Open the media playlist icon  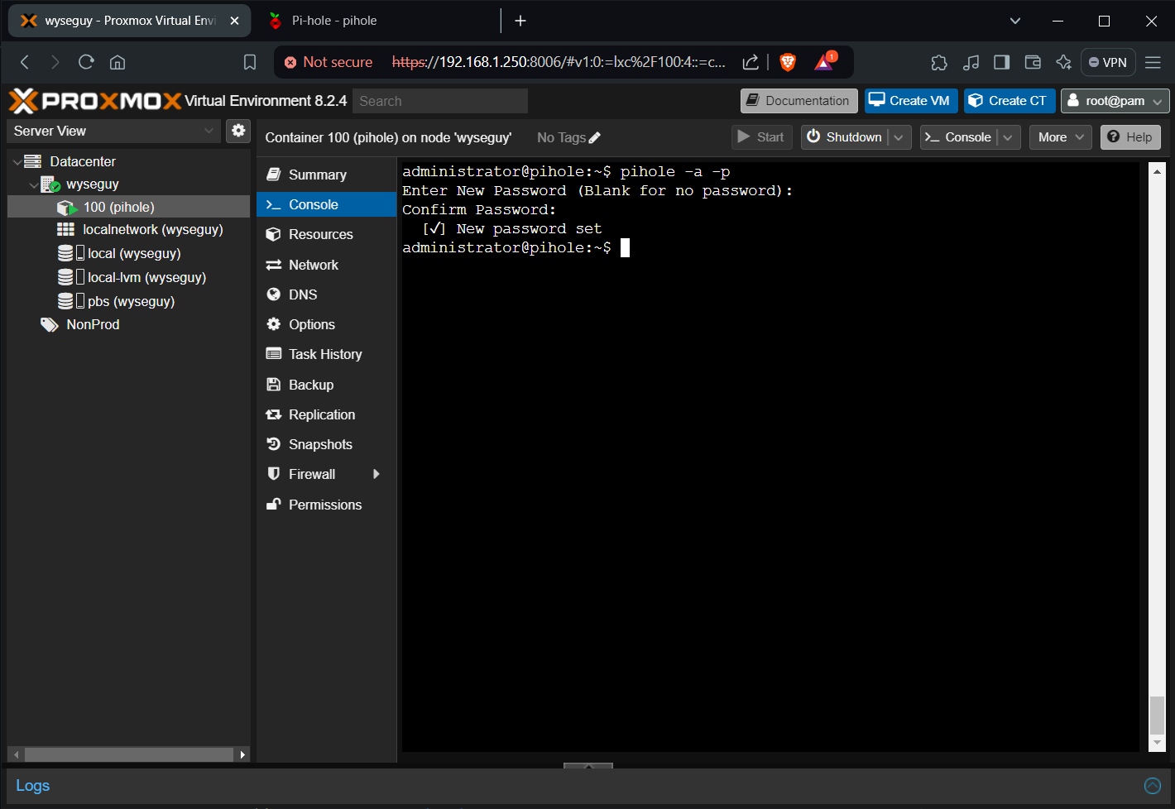[x=971, y=62]
